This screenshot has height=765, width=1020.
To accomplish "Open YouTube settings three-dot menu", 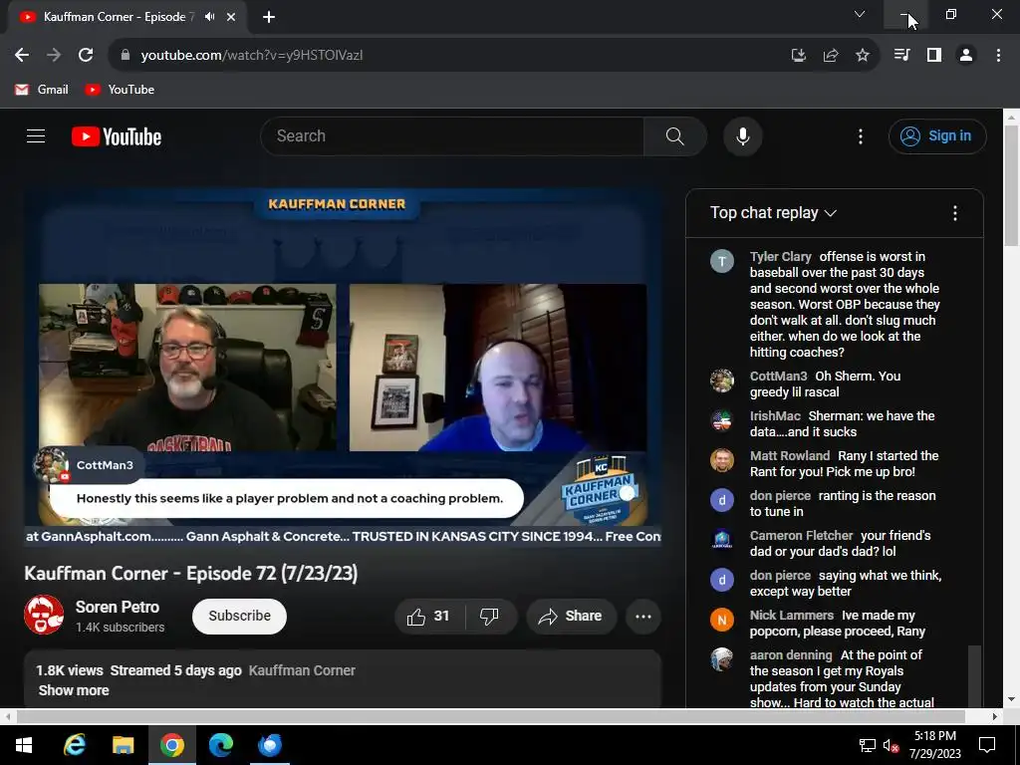I will [861, 135].
